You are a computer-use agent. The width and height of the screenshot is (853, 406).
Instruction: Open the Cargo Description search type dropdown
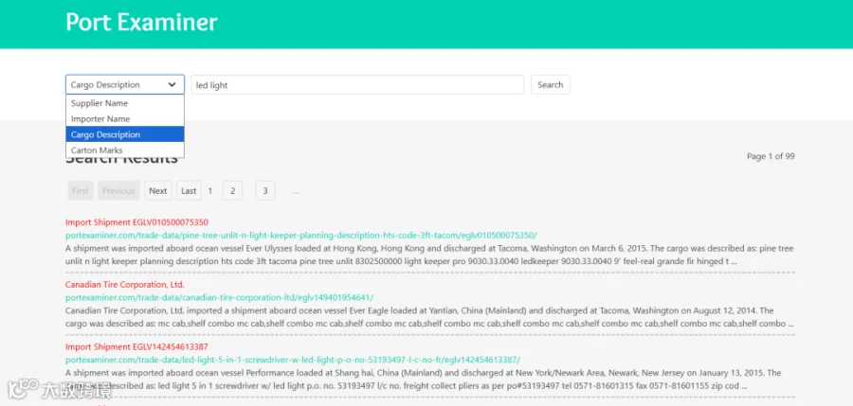tap(124, 85)
